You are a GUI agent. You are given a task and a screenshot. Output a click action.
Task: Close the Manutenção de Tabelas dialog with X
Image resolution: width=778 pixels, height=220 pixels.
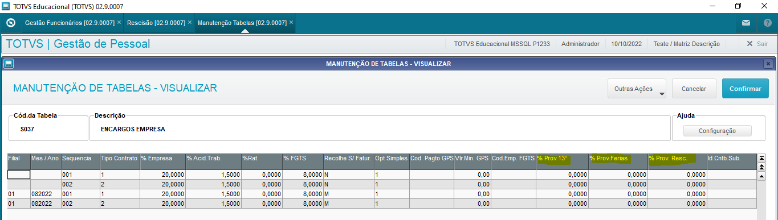tap(768, 64)
